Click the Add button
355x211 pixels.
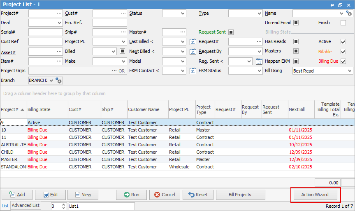[x=17, y=195]
